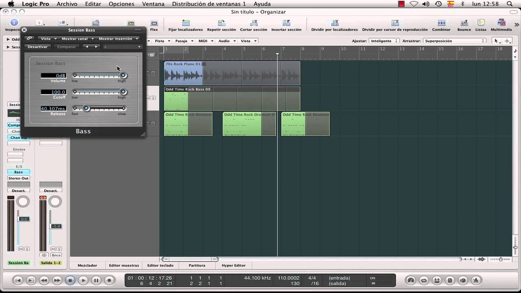The width and height of the screenshot is (521, 293).
Task: Click the rewind transport button
Action: point(44,280)
